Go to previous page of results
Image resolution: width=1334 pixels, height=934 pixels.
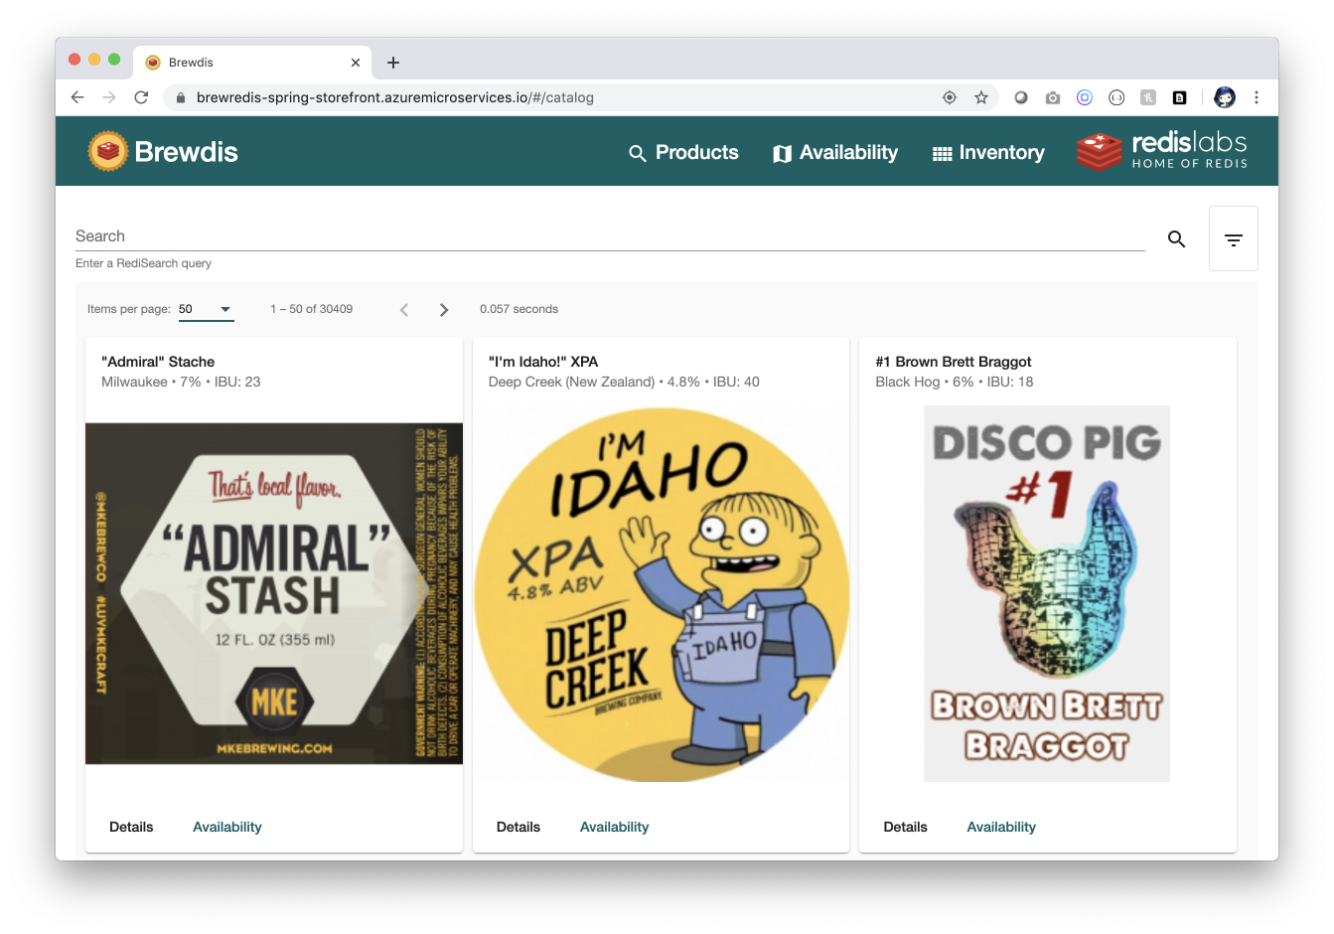404,310
